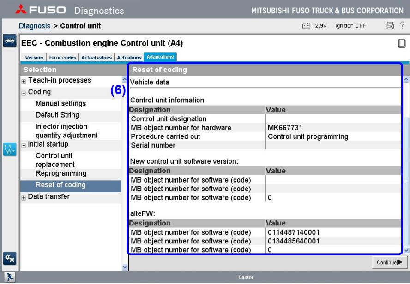Click the right panel scroll down arrow

click(x=406, y=250)
